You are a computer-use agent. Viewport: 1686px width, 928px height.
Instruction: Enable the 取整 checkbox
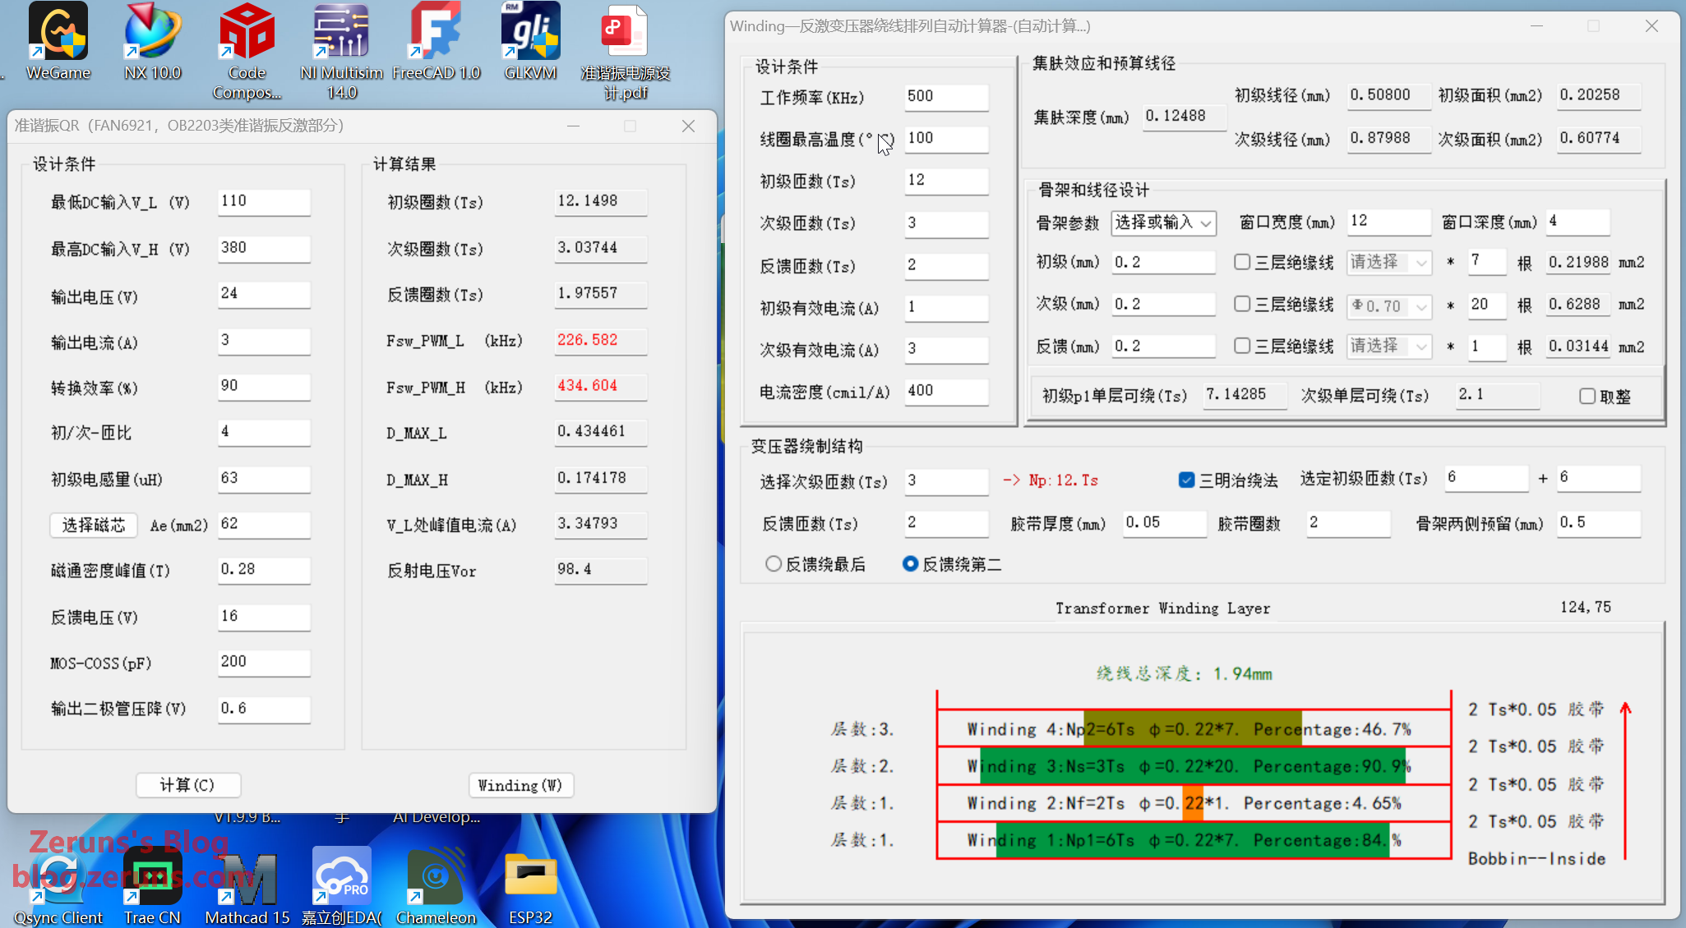pyautogui.click(x=1587, y=397)
